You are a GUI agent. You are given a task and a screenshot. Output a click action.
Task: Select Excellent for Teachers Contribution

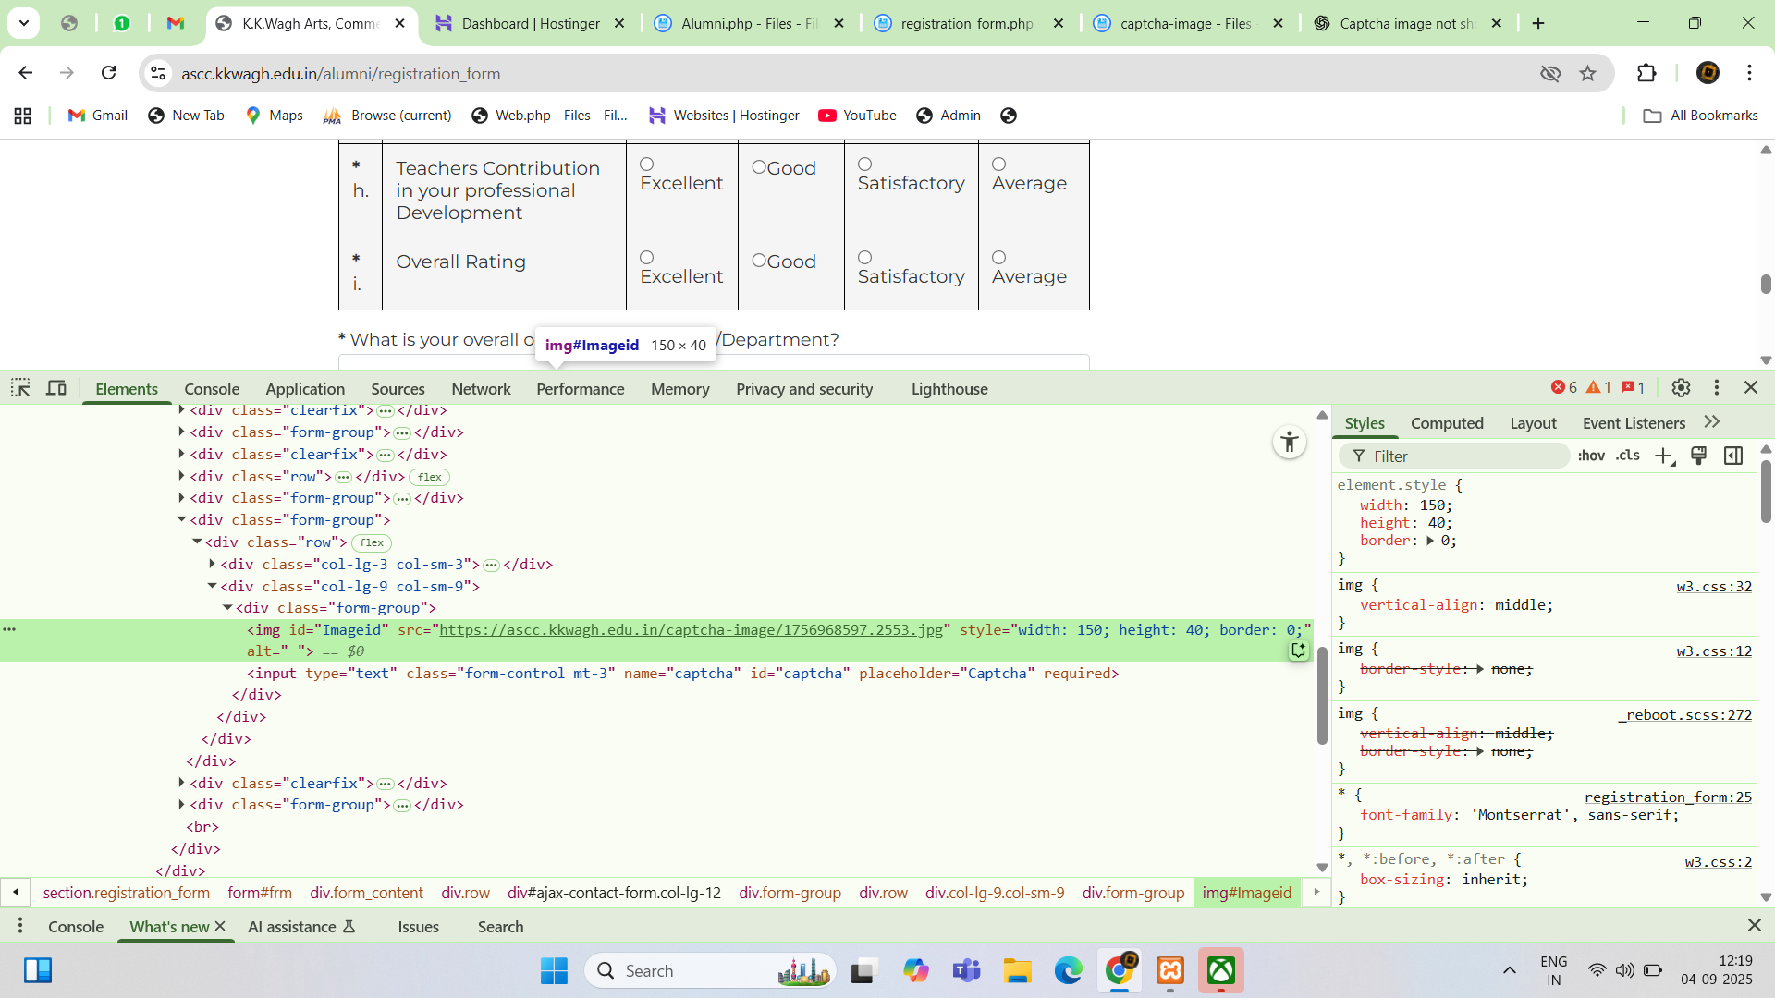pyautogui.click(x=647, y=164)
